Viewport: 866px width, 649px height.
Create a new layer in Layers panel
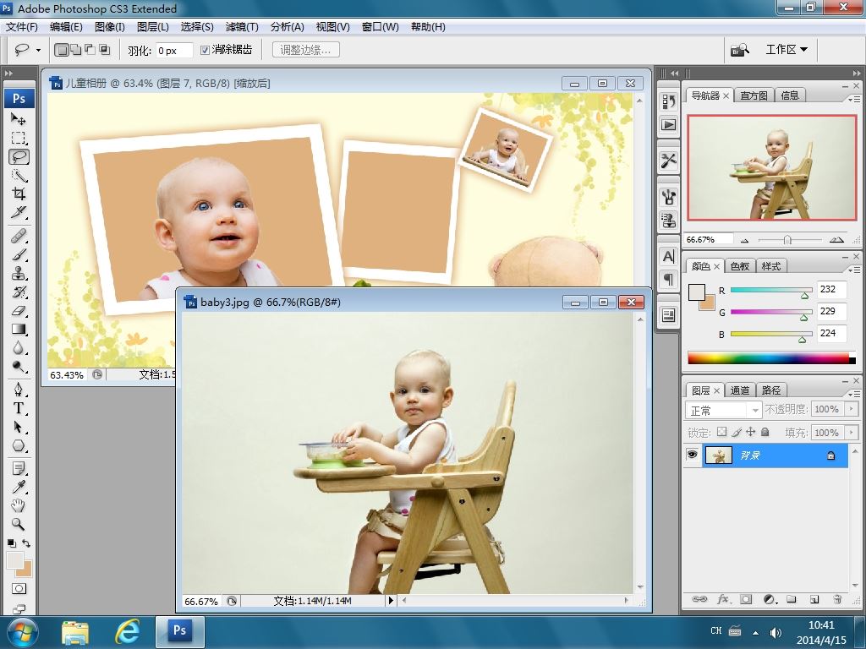[x=814, y=599]
